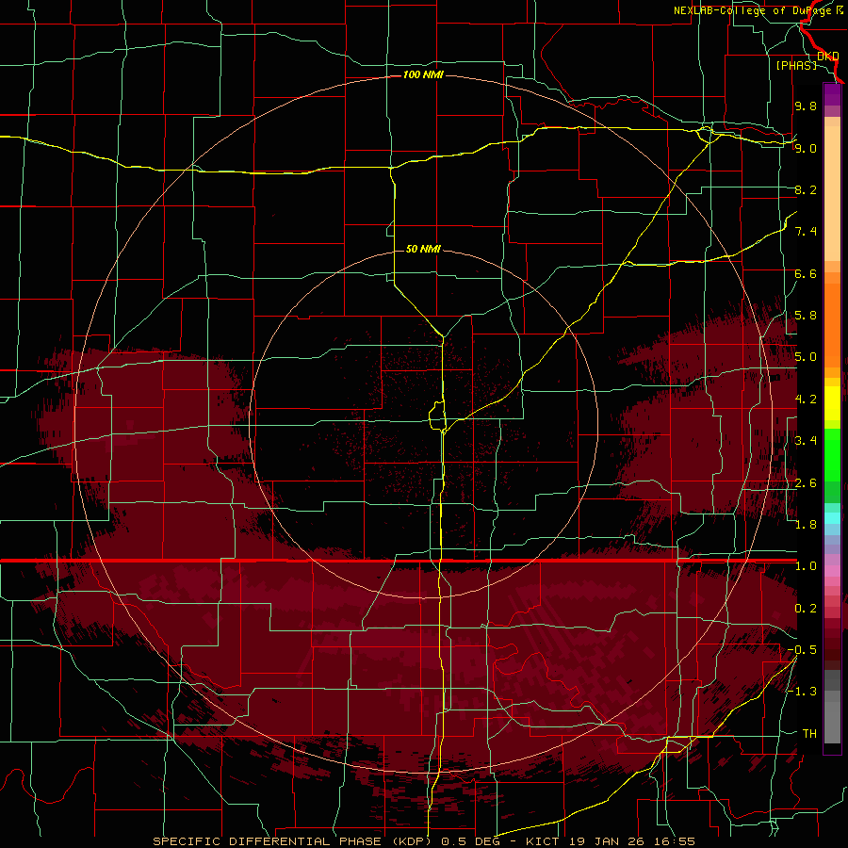Image resolution: width=848 pixels, height=848 pixels.
Task: Click the (KDP) abbreviation in the caption
Action: (x=412, y=841)
